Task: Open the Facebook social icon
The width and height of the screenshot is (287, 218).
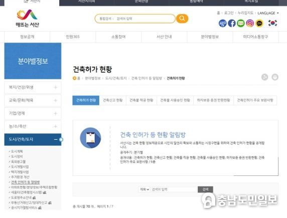Action: [231, 24]
